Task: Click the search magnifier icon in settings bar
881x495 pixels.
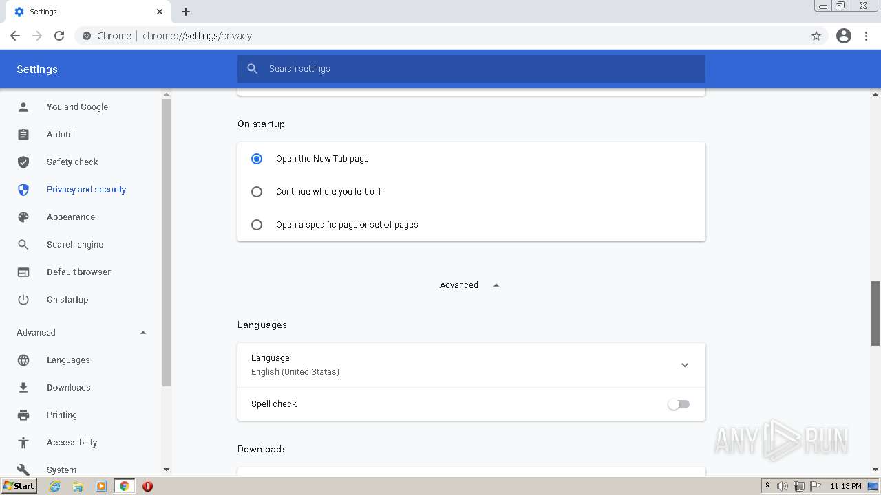Action: [x=253, y=68]
